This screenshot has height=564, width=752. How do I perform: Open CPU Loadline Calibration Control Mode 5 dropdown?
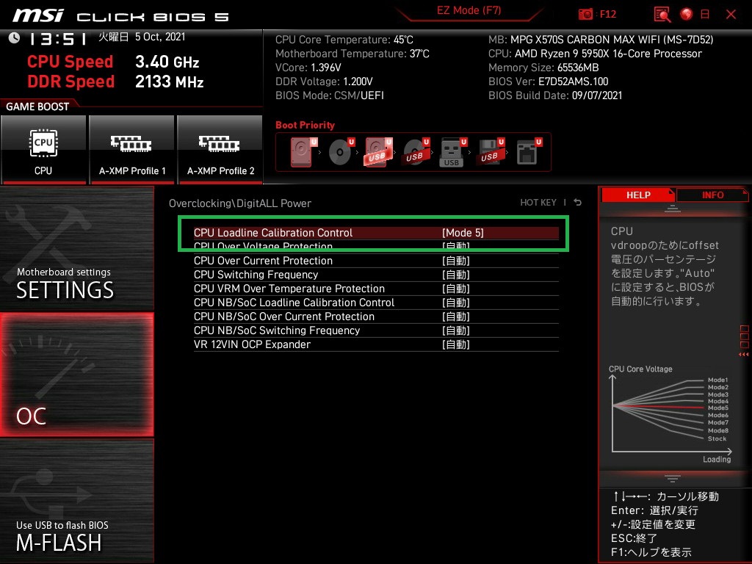point(463,233)
